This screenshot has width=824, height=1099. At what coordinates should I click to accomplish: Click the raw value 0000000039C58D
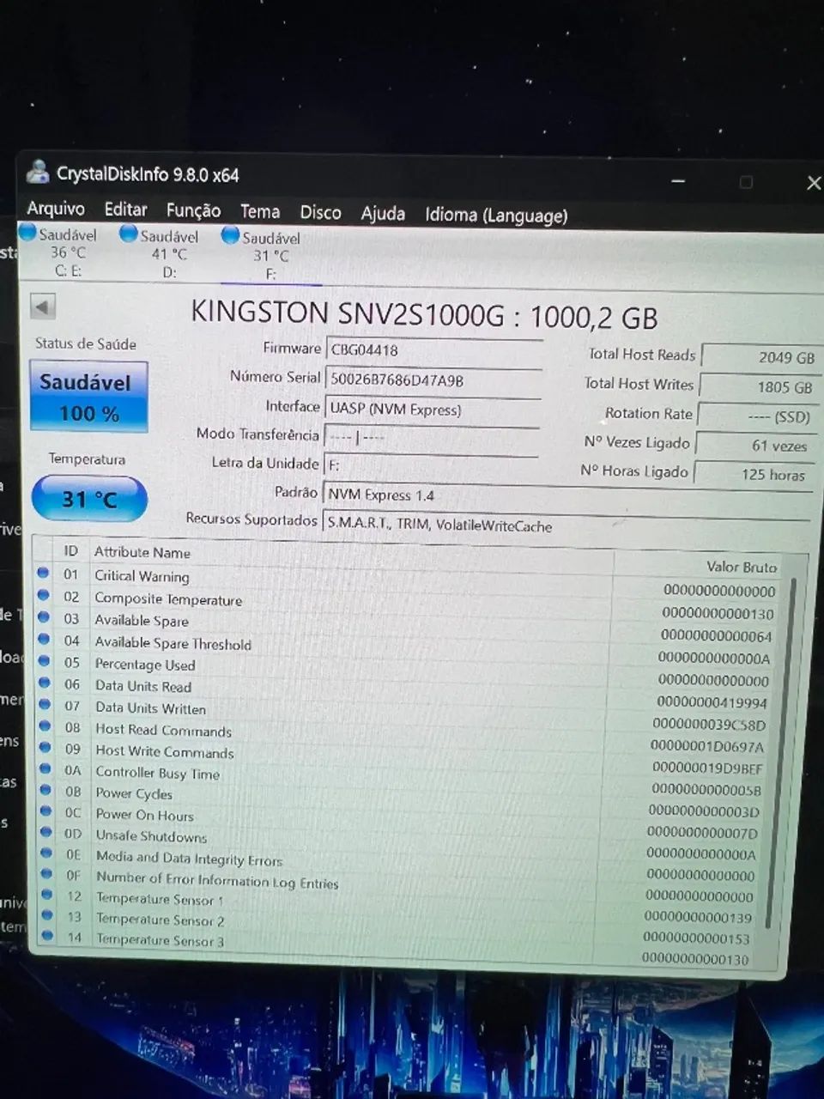click(709, 725)
